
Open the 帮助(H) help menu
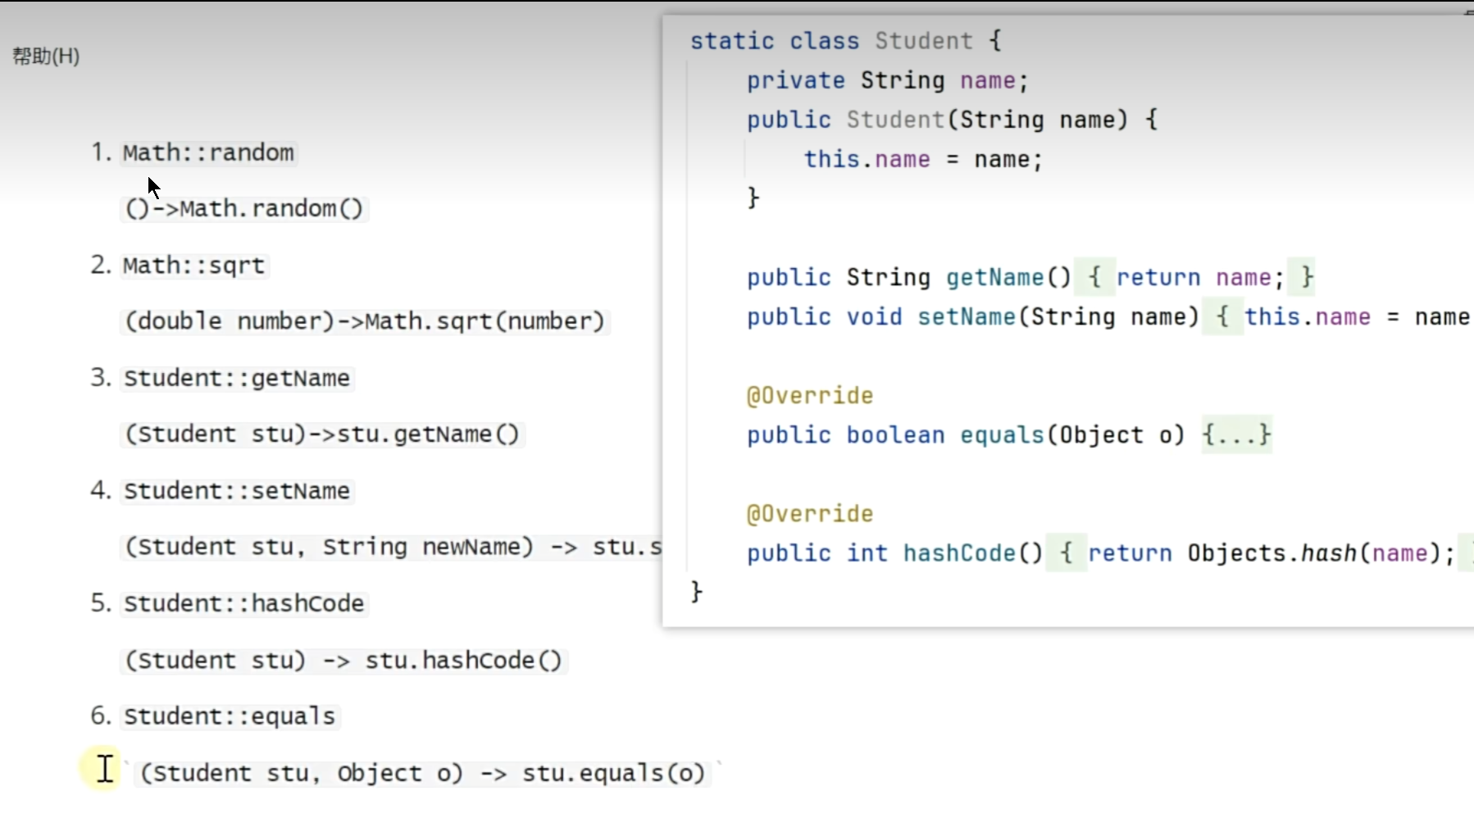[x=46, y=57]
